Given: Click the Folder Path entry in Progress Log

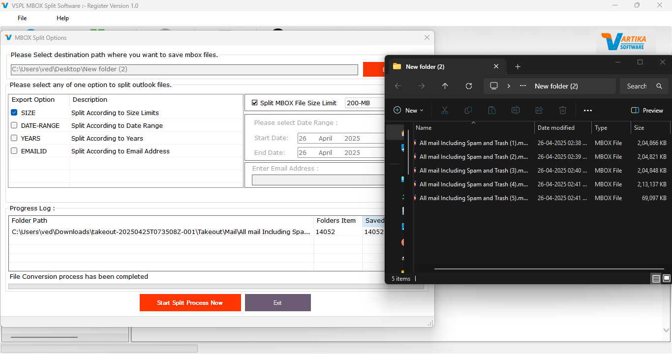Looking at the screenshot, I should (161, 232).
